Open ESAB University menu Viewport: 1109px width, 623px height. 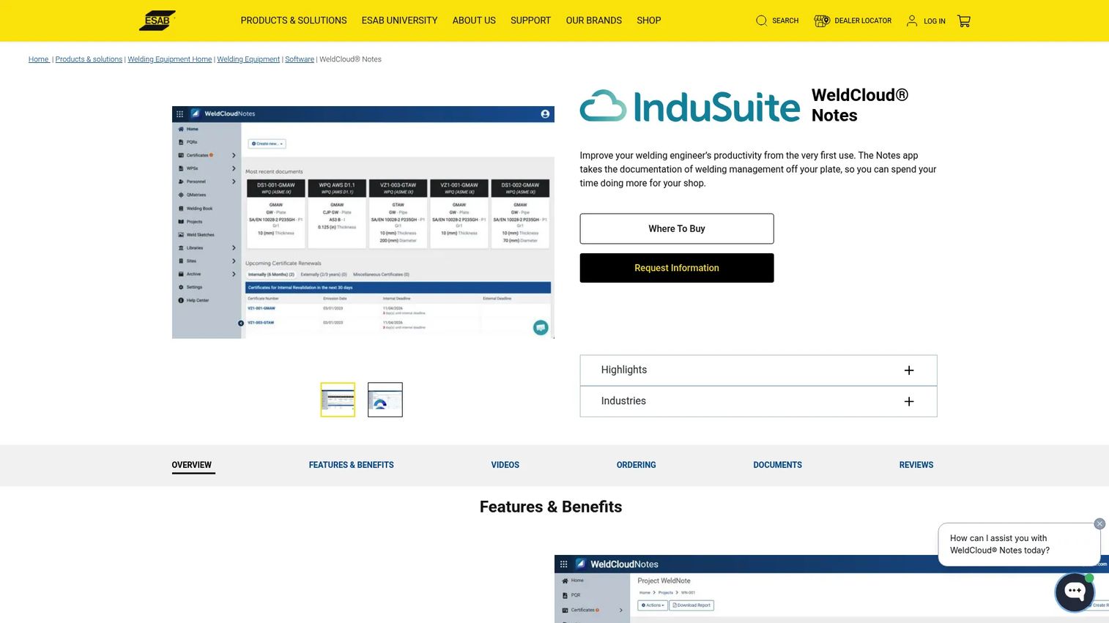(399, 20)
